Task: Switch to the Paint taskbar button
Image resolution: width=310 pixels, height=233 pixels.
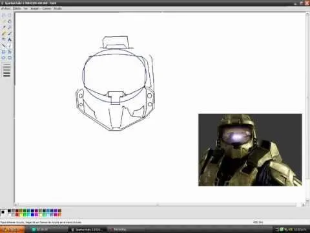Action: tap(88, 229)
